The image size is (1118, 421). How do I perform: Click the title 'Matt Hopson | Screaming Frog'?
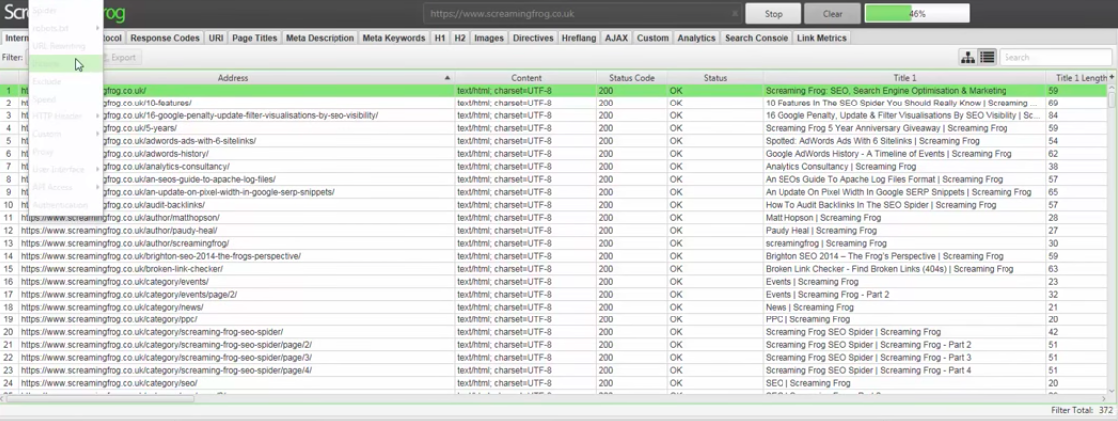pos(822,218)
